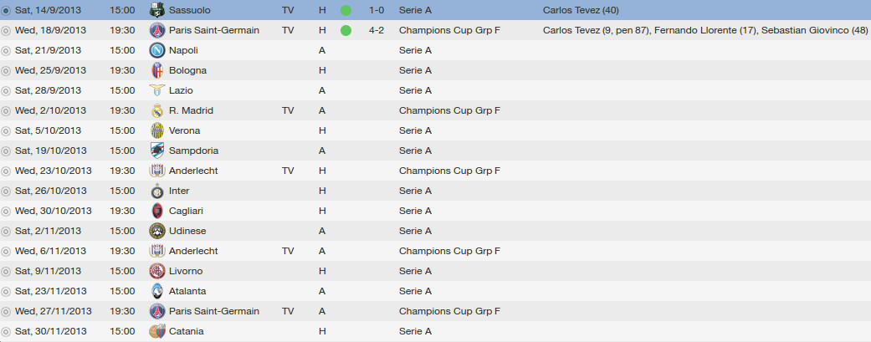Click the Cagliari club badge
The image size is (871, 342).
(156, 211)
